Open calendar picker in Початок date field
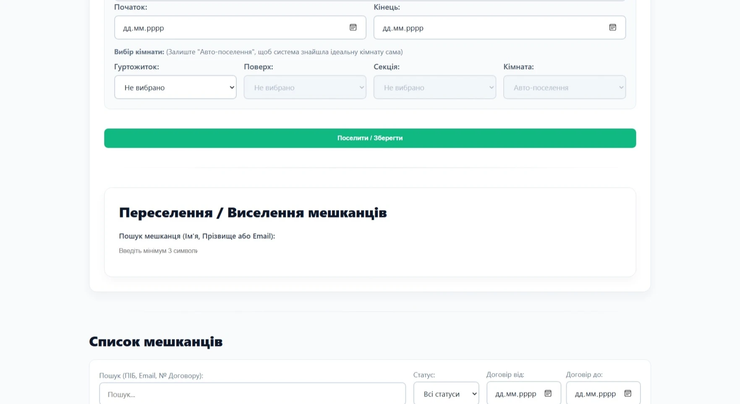740x404 pixels. tap(353, 27)
